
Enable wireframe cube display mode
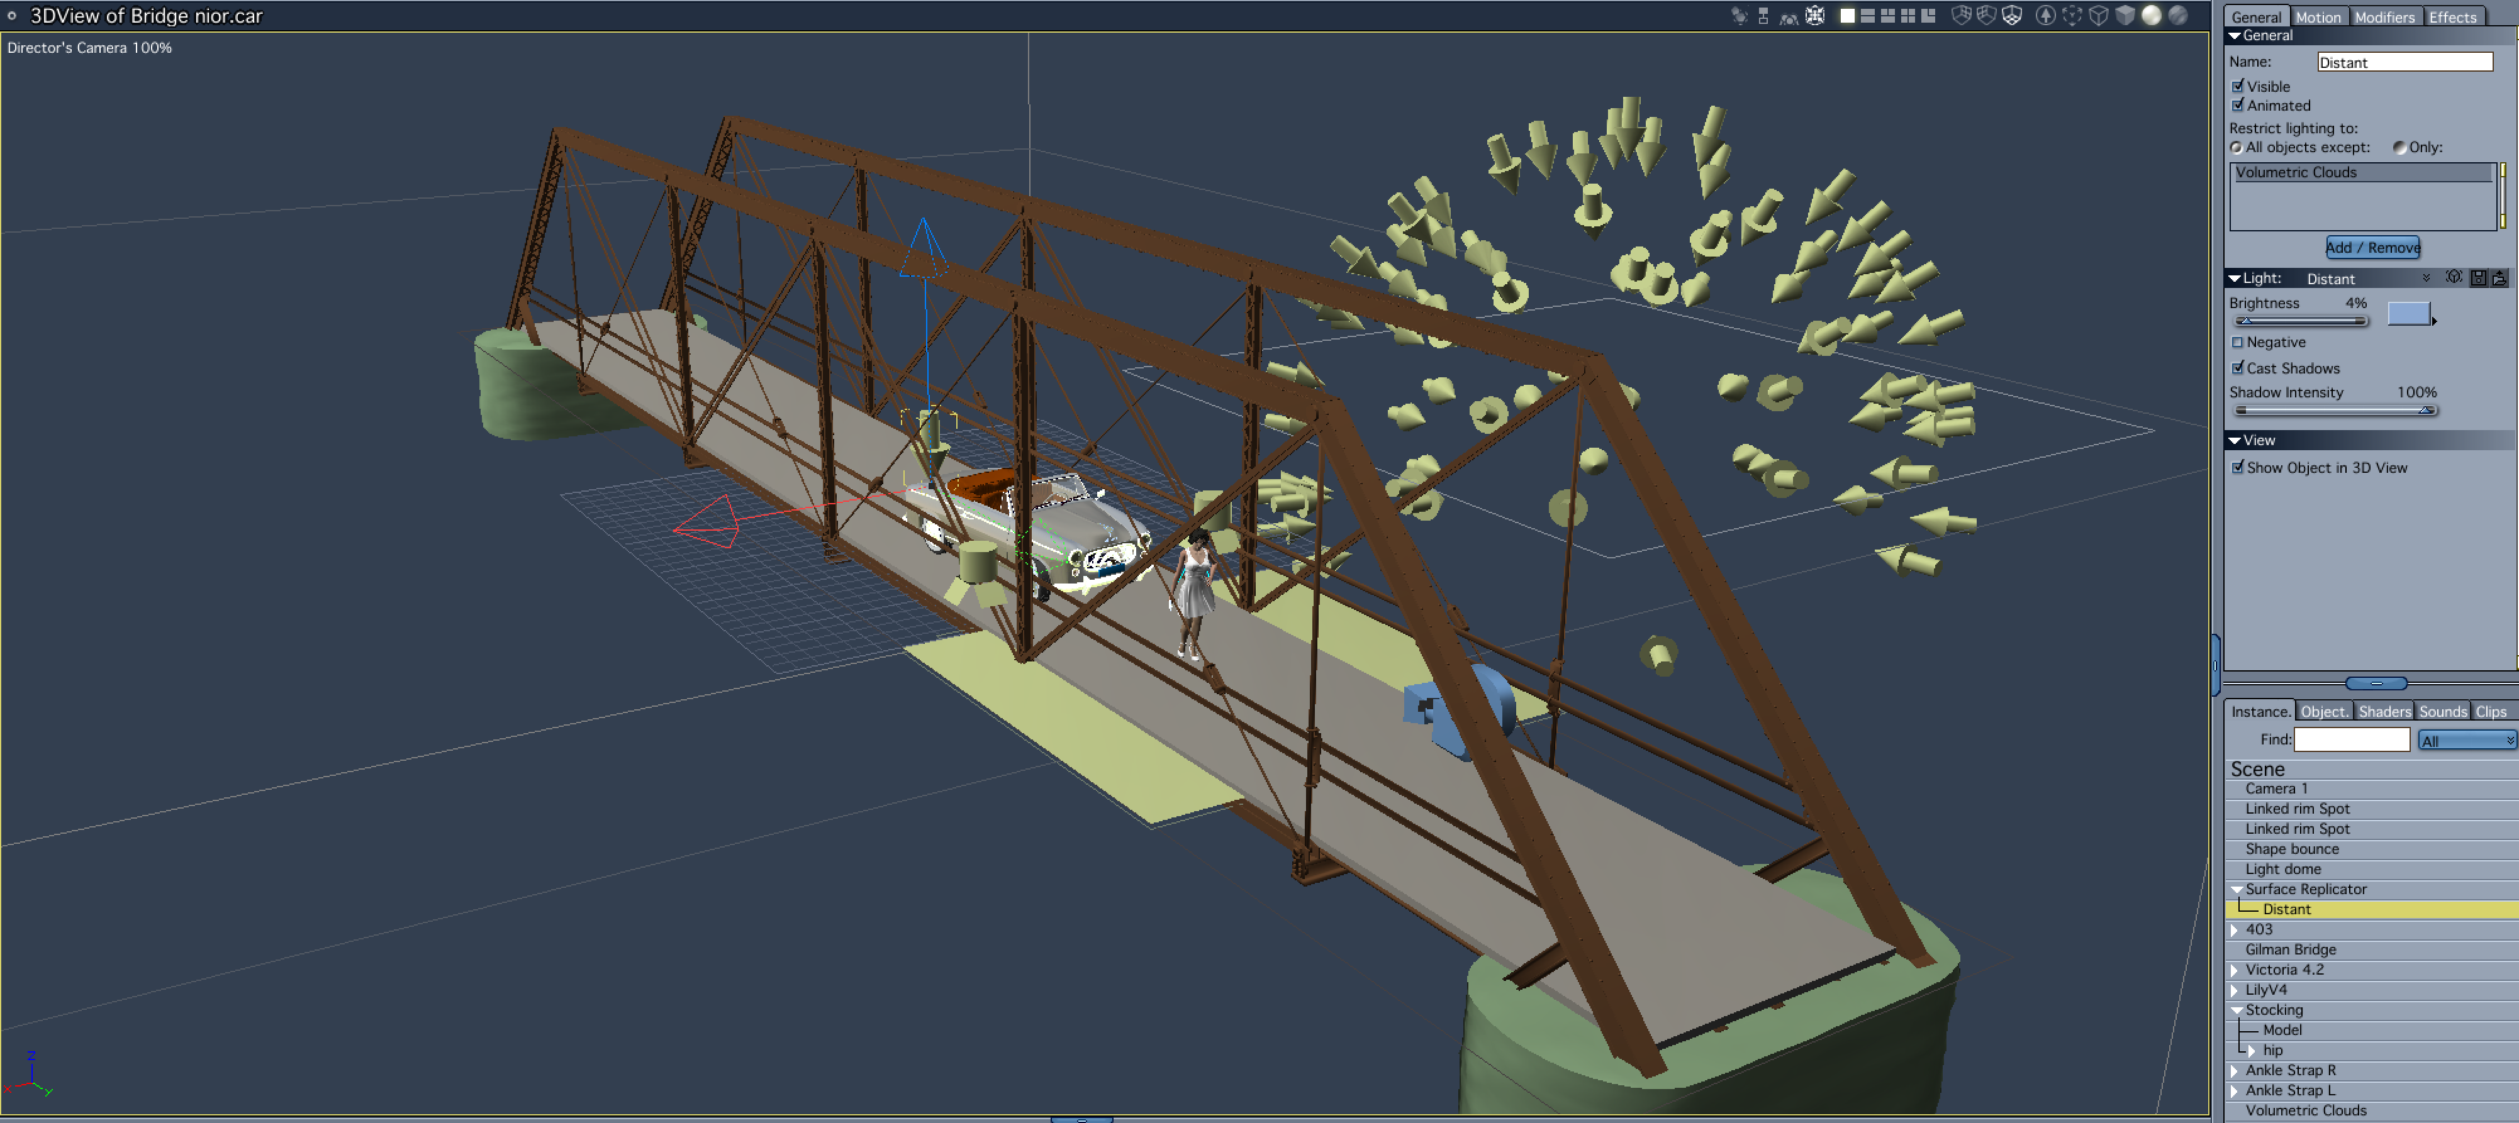[x=2099, y=16]
